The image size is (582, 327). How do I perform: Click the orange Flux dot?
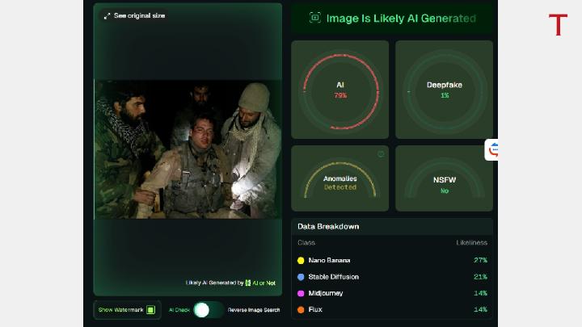[x=301, y=309]
